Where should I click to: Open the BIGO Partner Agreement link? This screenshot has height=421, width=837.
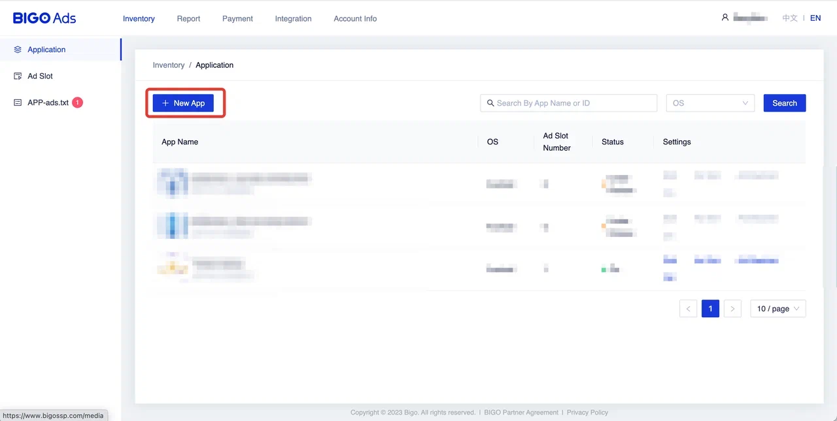[x=521, y=413]
